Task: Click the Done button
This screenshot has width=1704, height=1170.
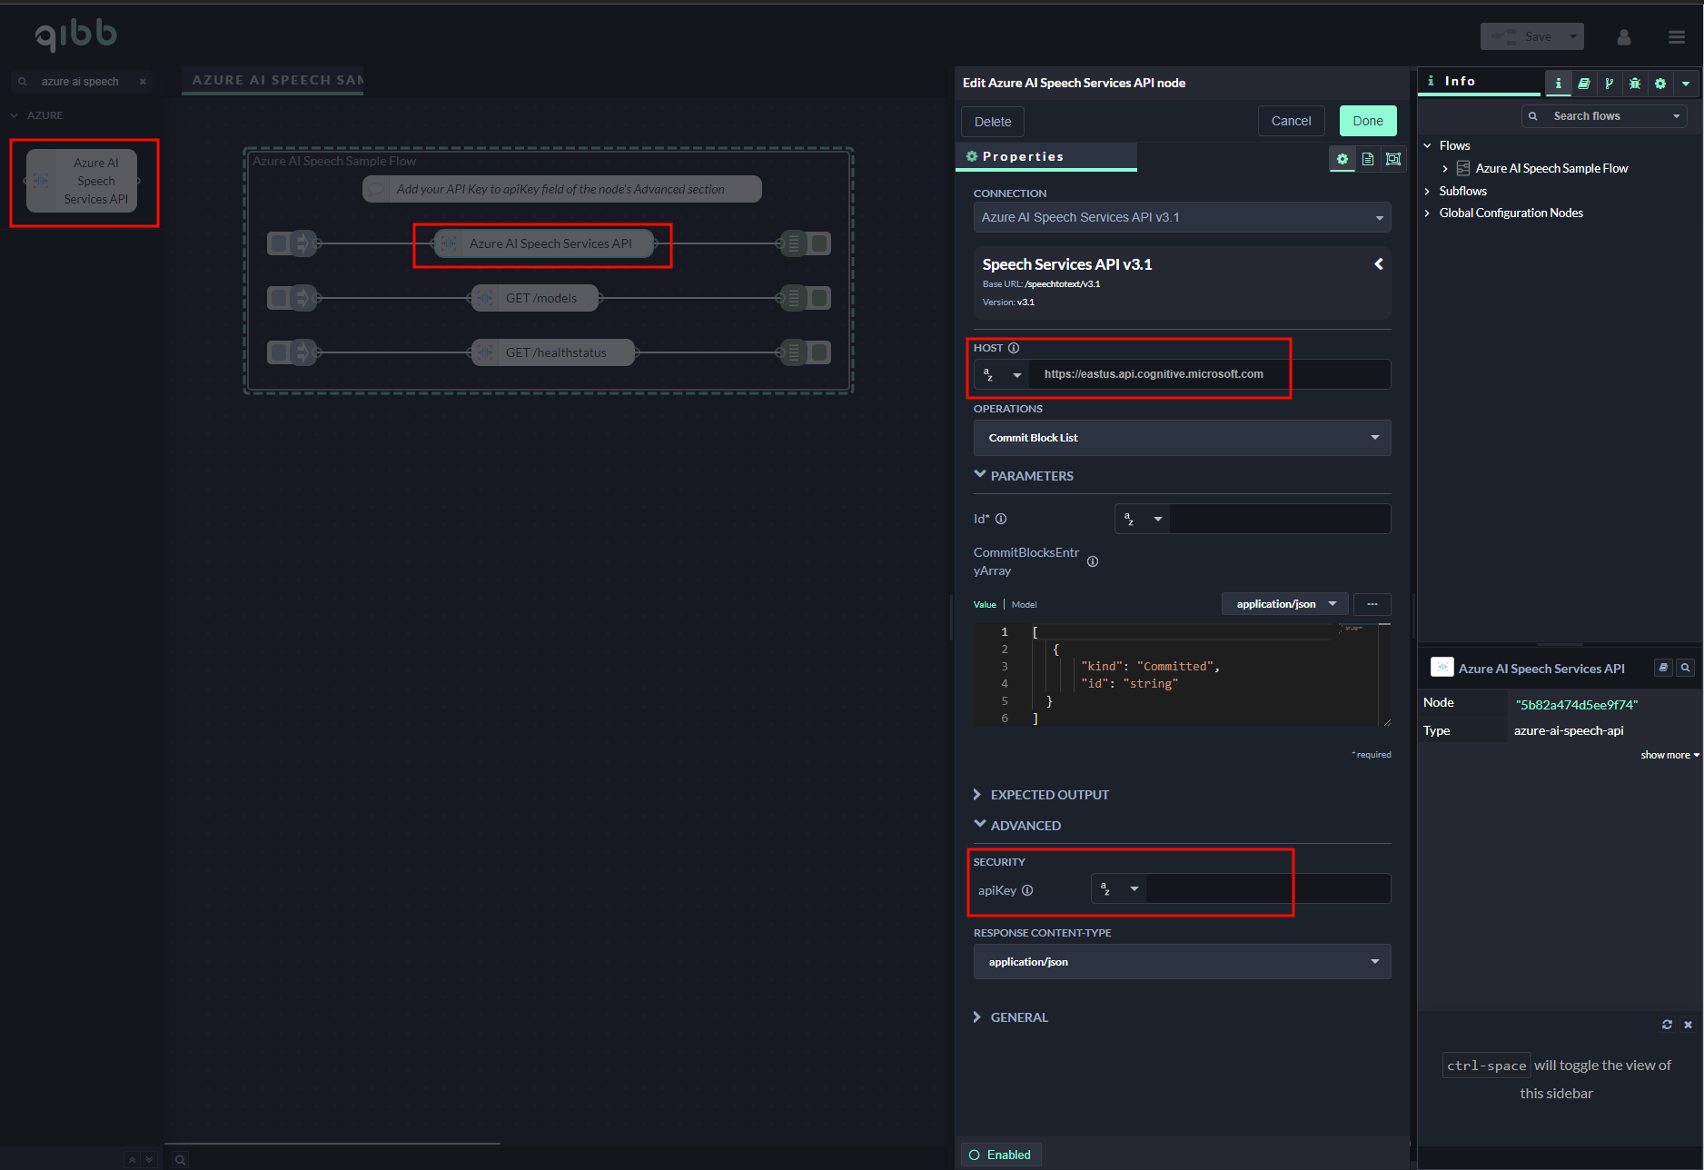Action: [x=1367, y=122]
